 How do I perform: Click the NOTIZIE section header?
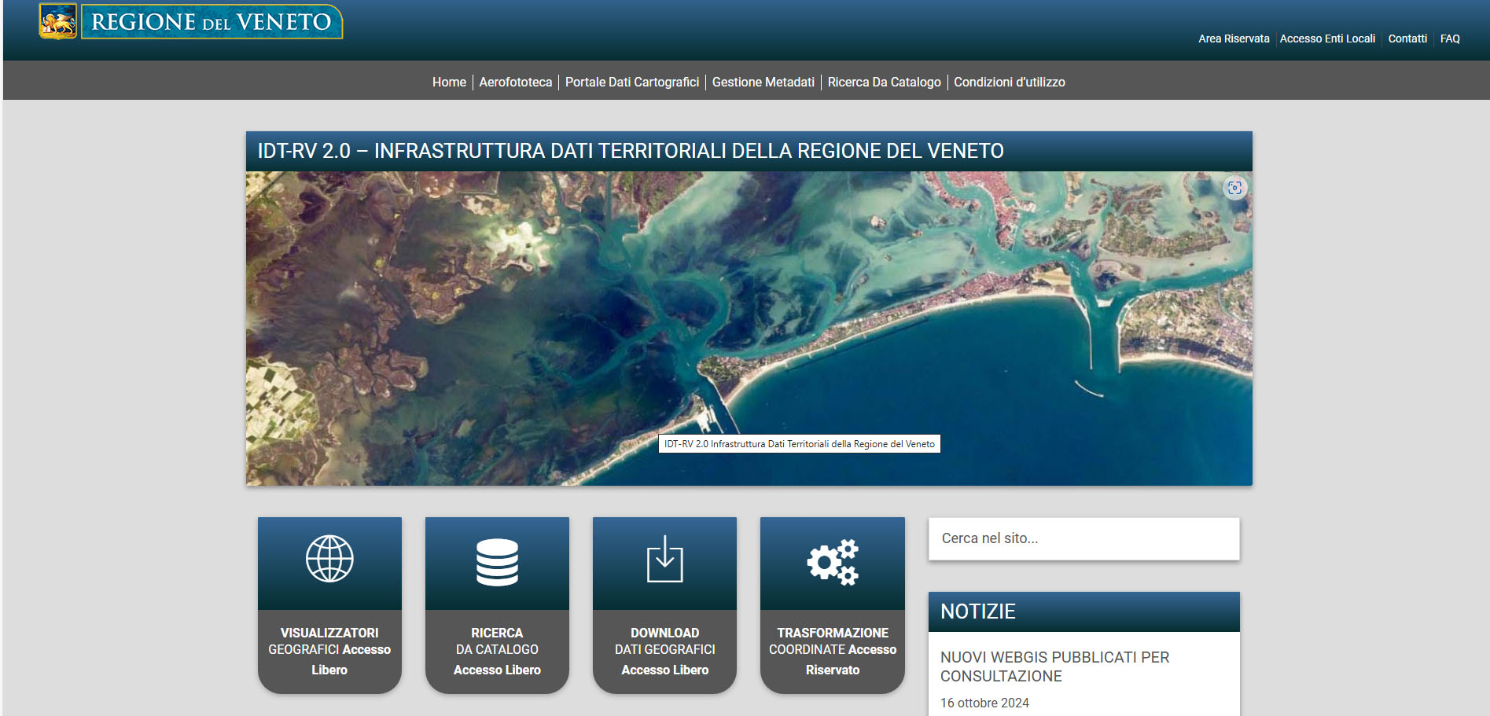(1083, 611)
